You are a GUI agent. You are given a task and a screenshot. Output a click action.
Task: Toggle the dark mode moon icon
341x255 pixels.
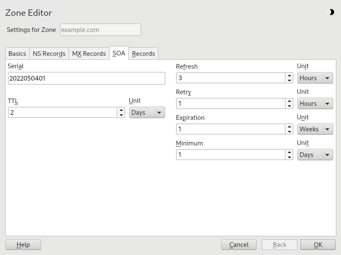click(331, 12)
